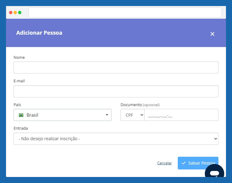232x183 pixels.
Task: Click the Salvar Pessoa button
Action: pyautogui.click(x=198, y=163)
